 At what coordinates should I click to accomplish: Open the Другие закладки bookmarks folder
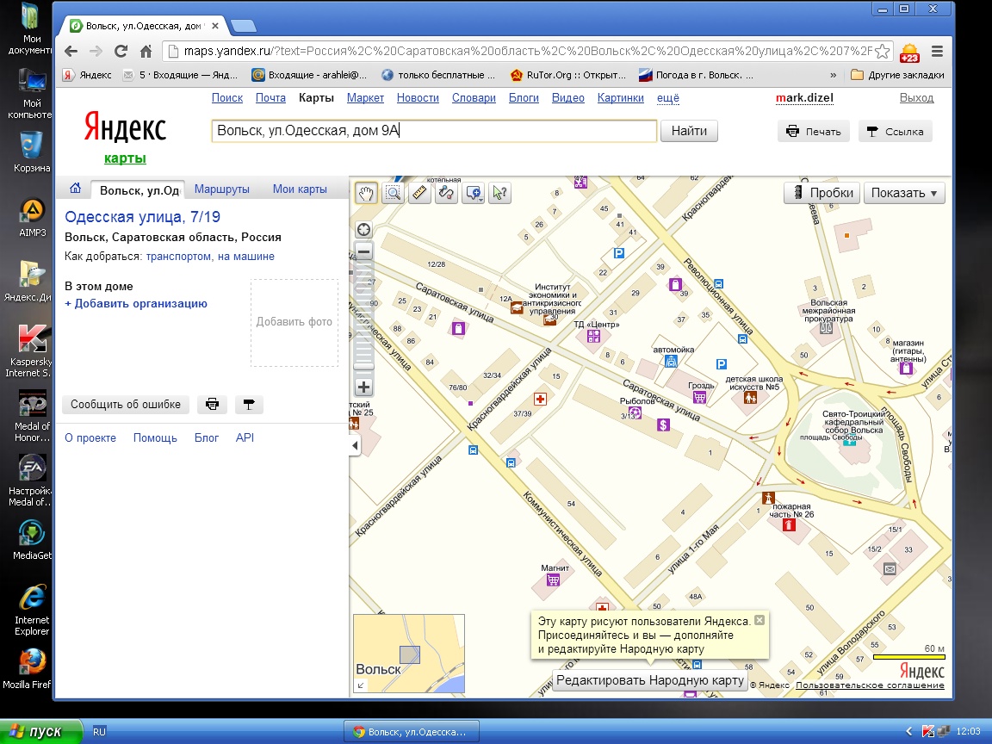point(898,75)
